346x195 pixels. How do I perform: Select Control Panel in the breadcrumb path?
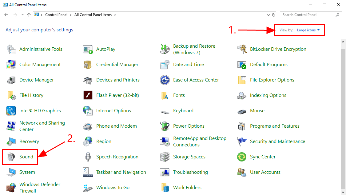55,15
